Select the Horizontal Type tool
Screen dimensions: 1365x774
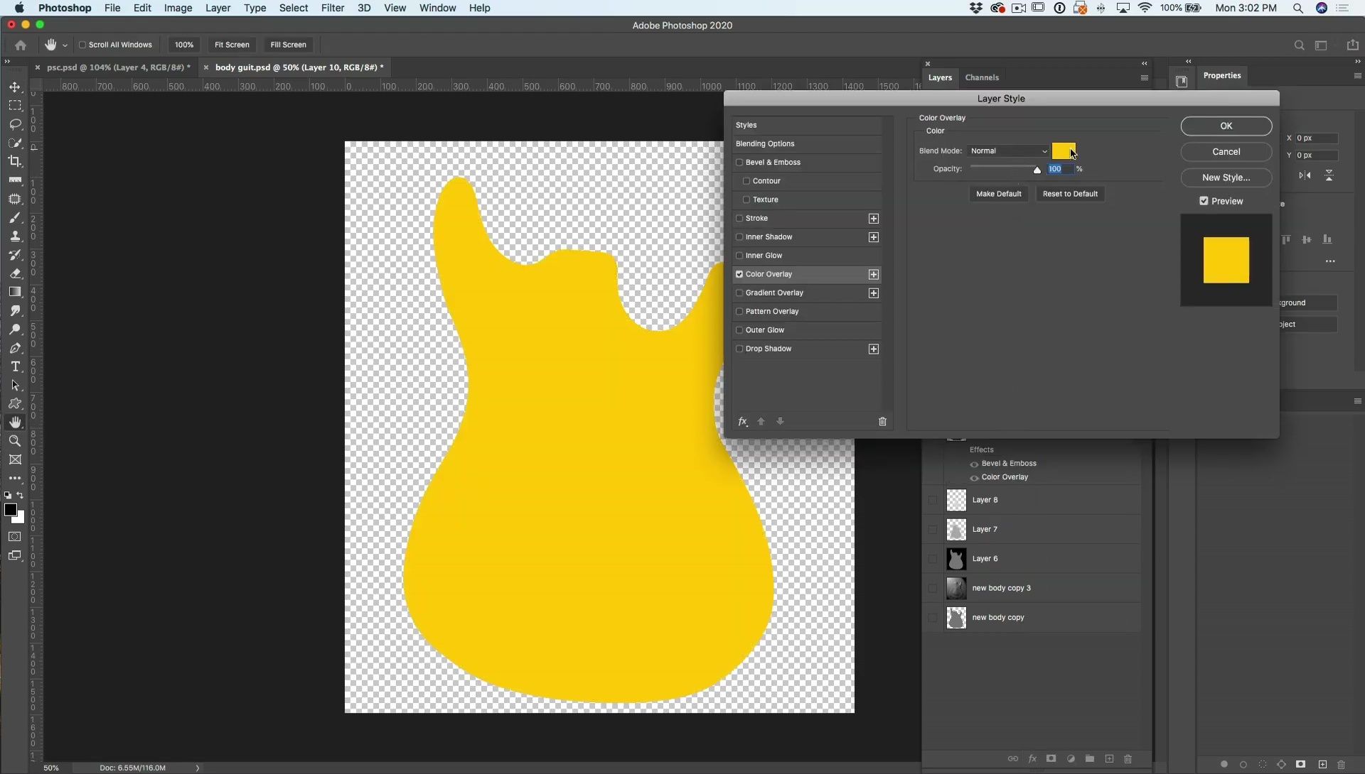[x=15, y=366]
